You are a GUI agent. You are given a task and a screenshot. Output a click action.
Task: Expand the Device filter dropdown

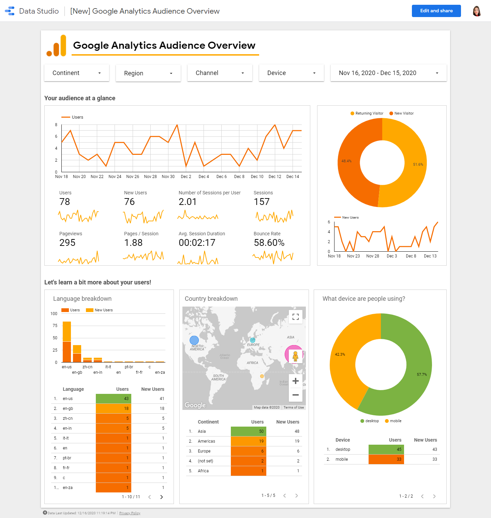click(291, 73)
